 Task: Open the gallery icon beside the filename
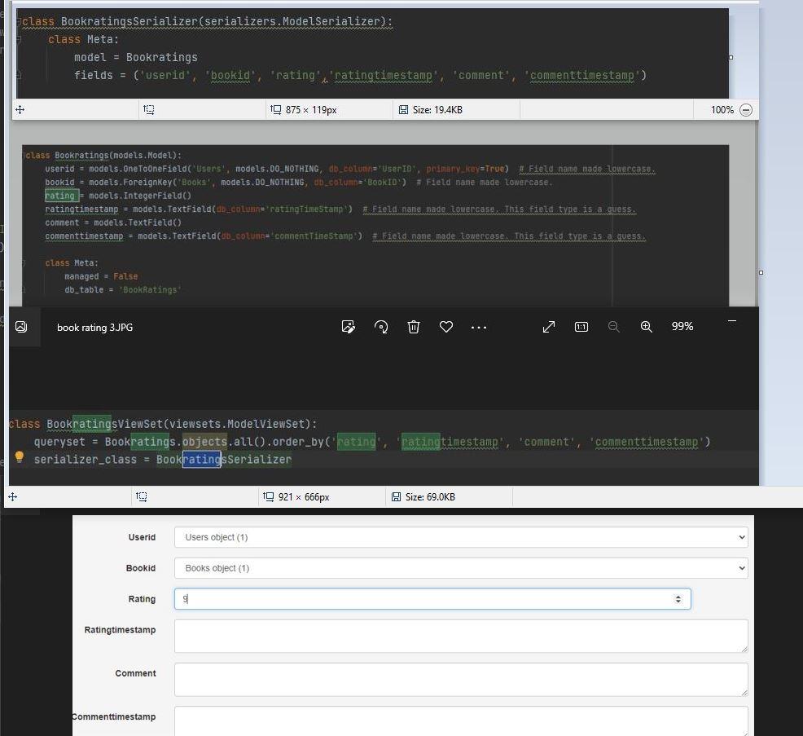[21, 327]
